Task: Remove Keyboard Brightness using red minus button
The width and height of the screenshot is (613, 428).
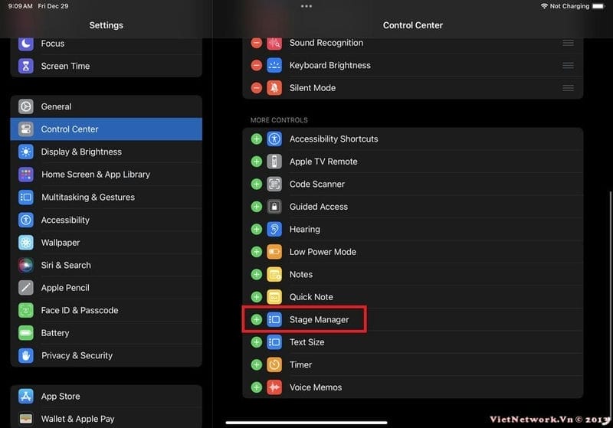Action: pos(257,65)
